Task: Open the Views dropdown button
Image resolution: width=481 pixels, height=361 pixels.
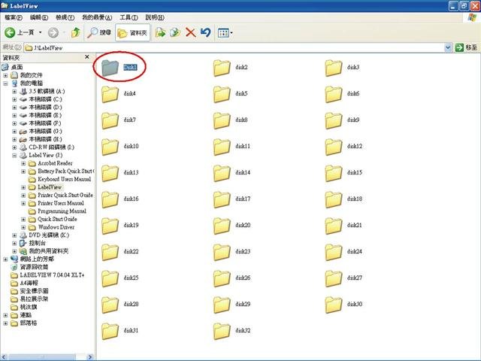Action: point(225,32)
